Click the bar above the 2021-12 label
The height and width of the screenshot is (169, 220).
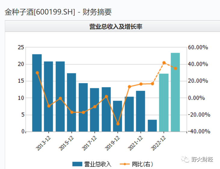pyautogui.click(x=141, y=111)
